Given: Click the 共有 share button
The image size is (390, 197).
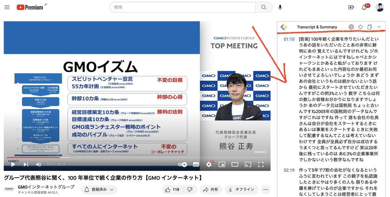Looking at the screenshot, I should pyautogui.click(x=210, y=190).
